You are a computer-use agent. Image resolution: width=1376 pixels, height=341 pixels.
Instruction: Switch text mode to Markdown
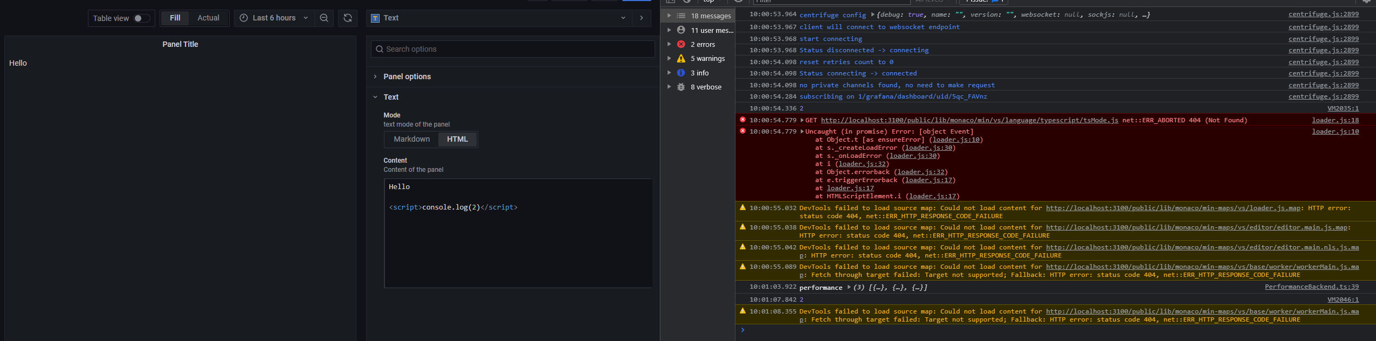[411, 139]
